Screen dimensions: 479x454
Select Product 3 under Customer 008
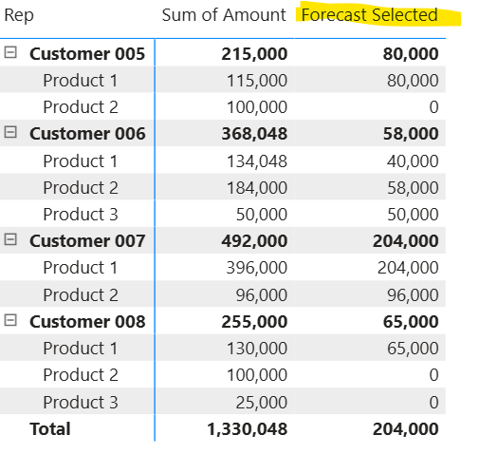(81, 402)
